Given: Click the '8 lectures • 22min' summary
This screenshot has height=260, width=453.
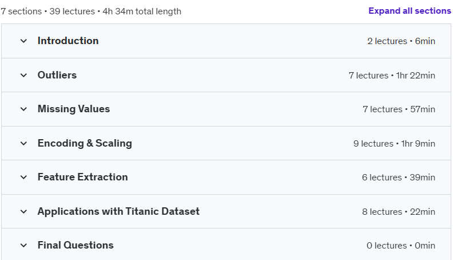Looking at the screenshot, I should tap(399, 212).
